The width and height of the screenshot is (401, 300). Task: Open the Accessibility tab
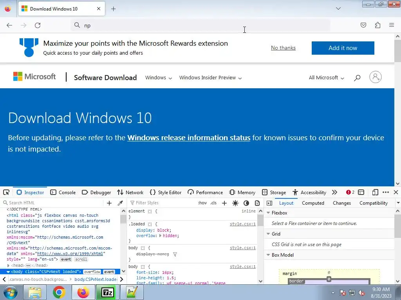tap(309, 192)
